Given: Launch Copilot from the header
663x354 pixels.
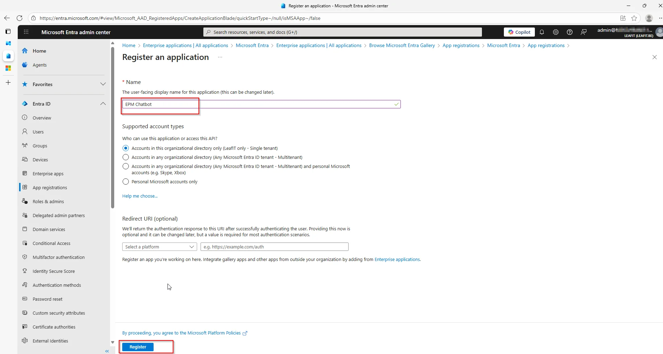Looking at the screenshot, I should (519, 32).
